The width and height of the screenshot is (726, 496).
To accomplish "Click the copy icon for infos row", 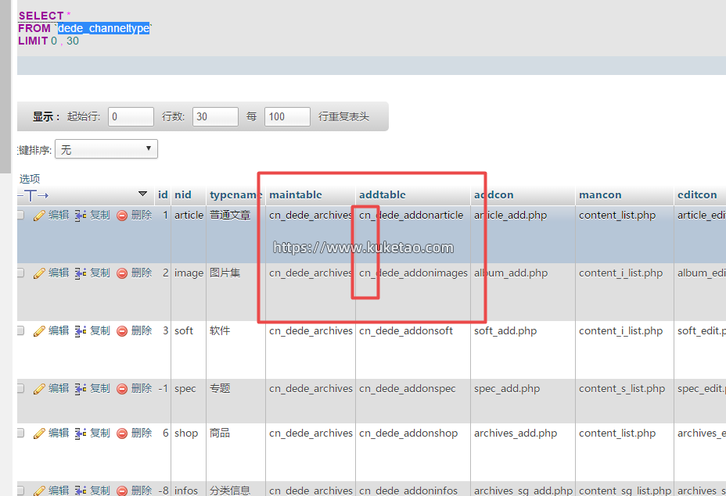I will tap(81, 491).
